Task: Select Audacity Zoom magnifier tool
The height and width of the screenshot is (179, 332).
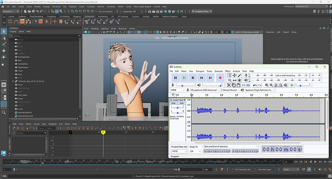Action: click(x=230, y=80)
